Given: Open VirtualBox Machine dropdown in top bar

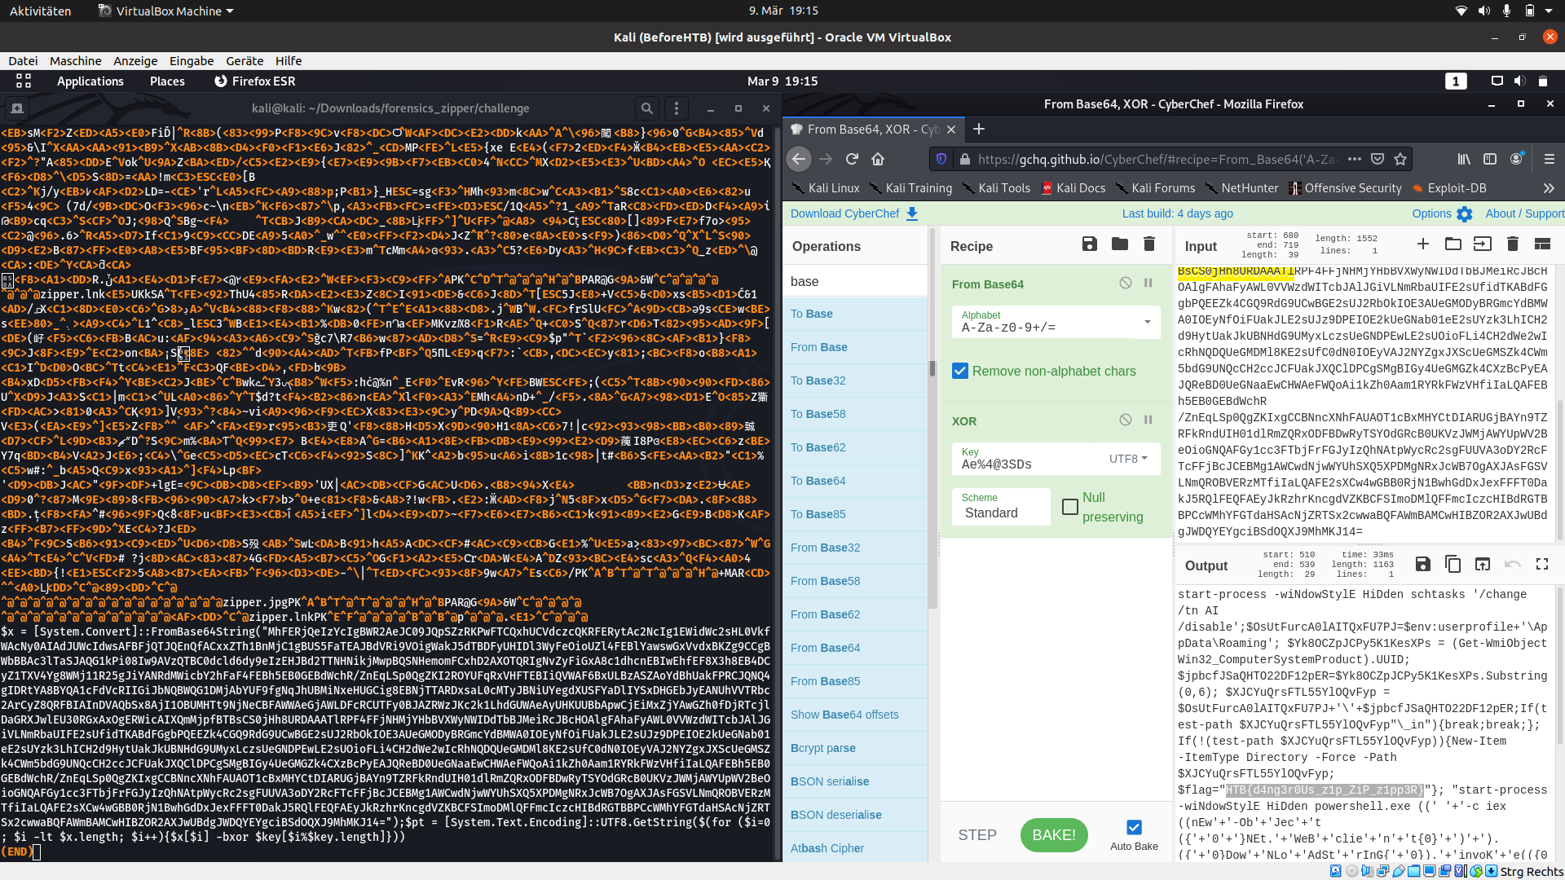Looking at the screenshot, I should (x=166, y=11).
